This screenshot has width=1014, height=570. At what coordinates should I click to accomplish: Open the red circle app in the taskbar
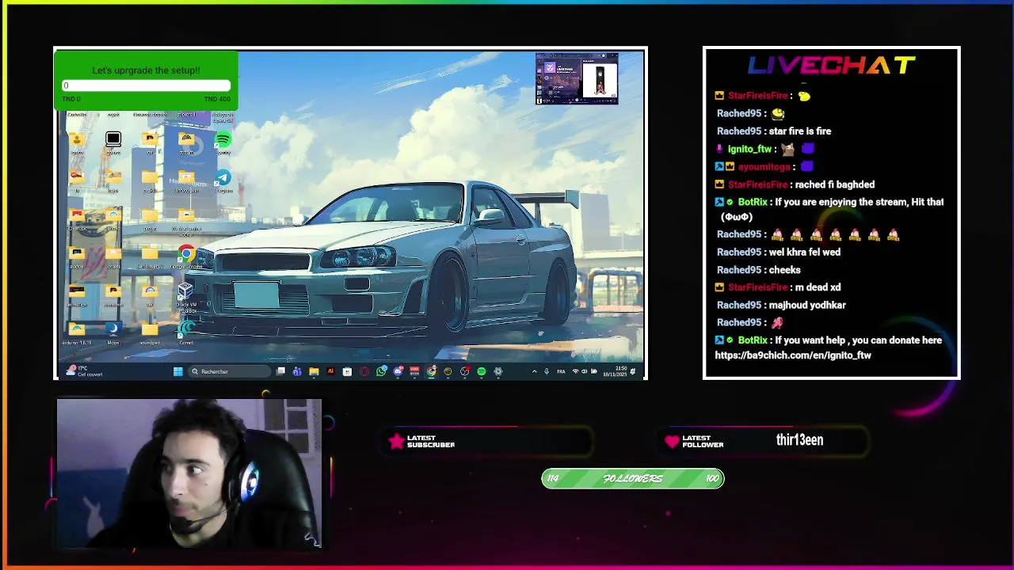pyautogui.click(x=364, y=371)
